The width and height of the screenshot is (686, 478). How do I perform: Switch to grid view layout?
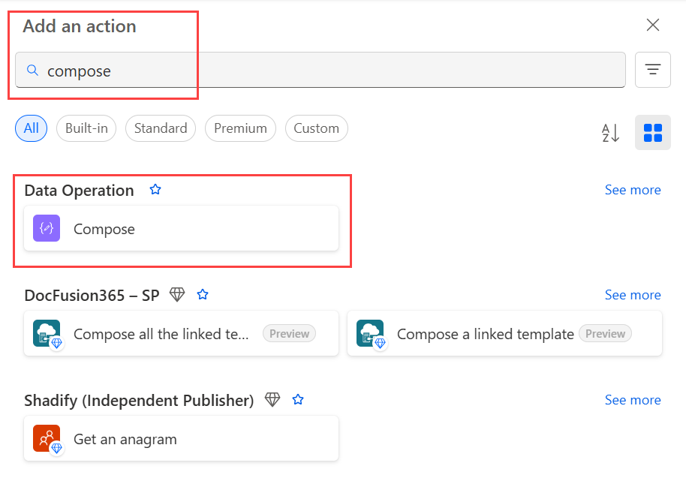click(x=652, y=132)
